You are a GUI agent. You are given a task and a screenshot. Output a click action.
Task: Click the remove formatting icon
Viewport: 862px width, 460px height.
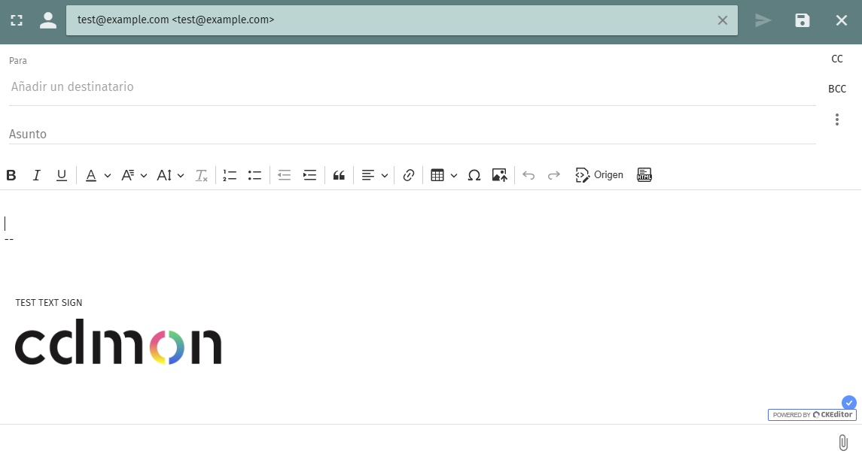pyautogui.click(x=202, y=175)
